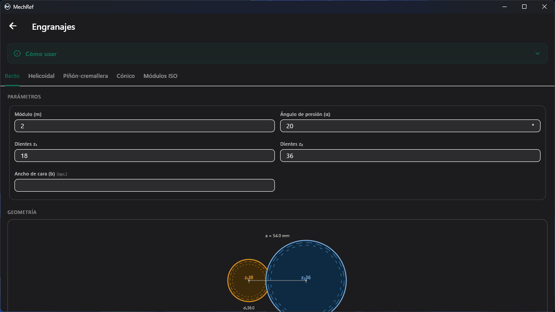Click the MechRef app logo icon
Viewport: 555px width, 312px height.
pyautogui.click(x=7, y=7)
